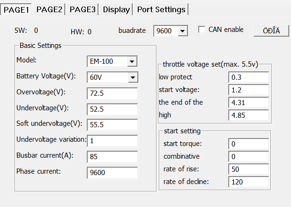Select the Soft undervoltage field
291x207 pixels.
112,125
